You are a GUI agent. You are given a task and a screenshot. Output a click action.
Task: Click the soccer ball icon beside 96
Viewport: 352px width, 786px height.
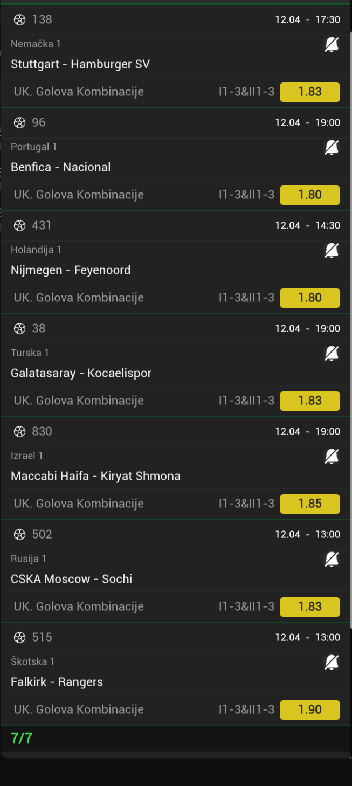[20, 123]
